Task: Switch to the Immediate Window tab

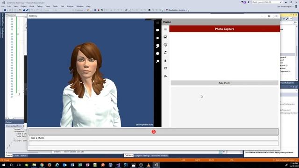Action: click(159, 155)
